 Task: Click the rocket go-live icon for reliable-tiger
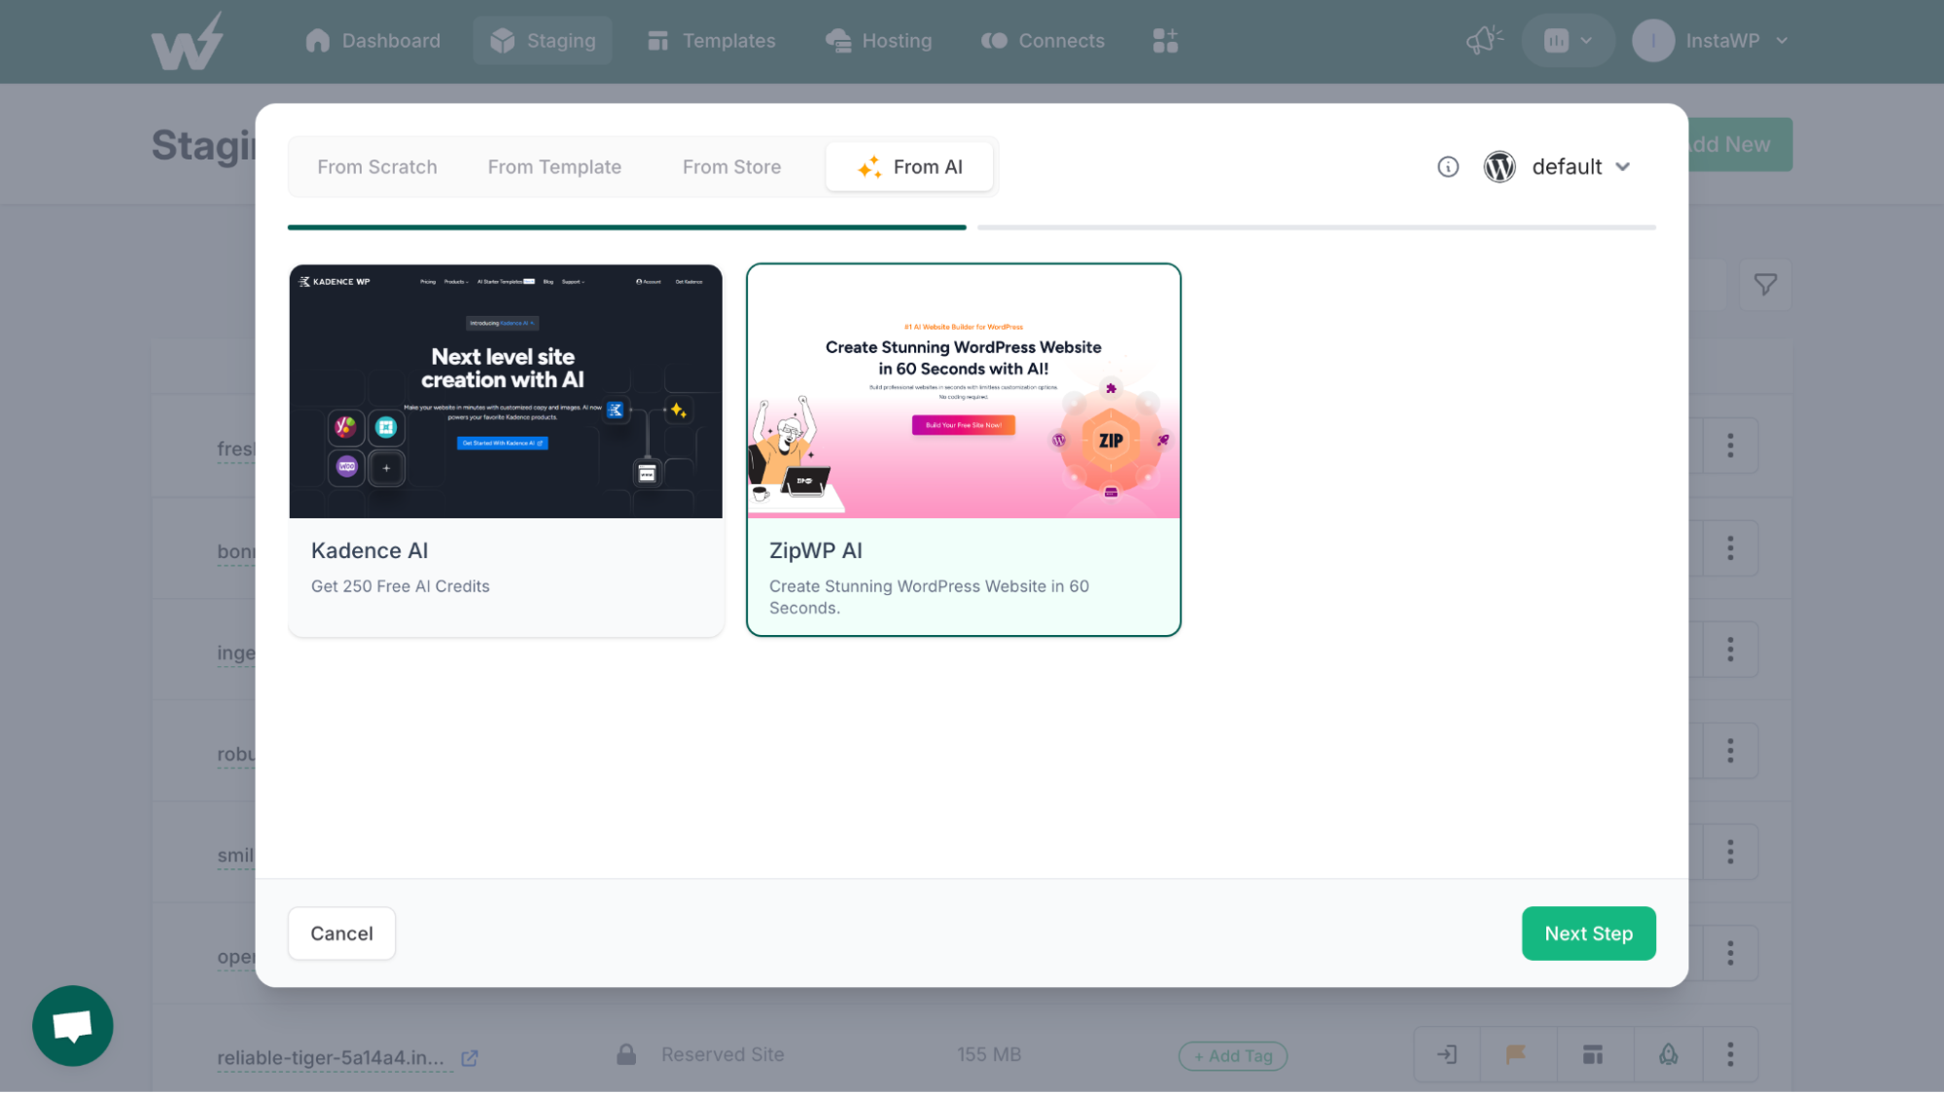click(1669, 1054)
